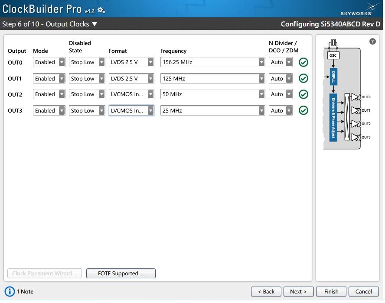Click the OUT3 buffer triangle in diagram
The image size is (385, 303).
click(355, 137)
